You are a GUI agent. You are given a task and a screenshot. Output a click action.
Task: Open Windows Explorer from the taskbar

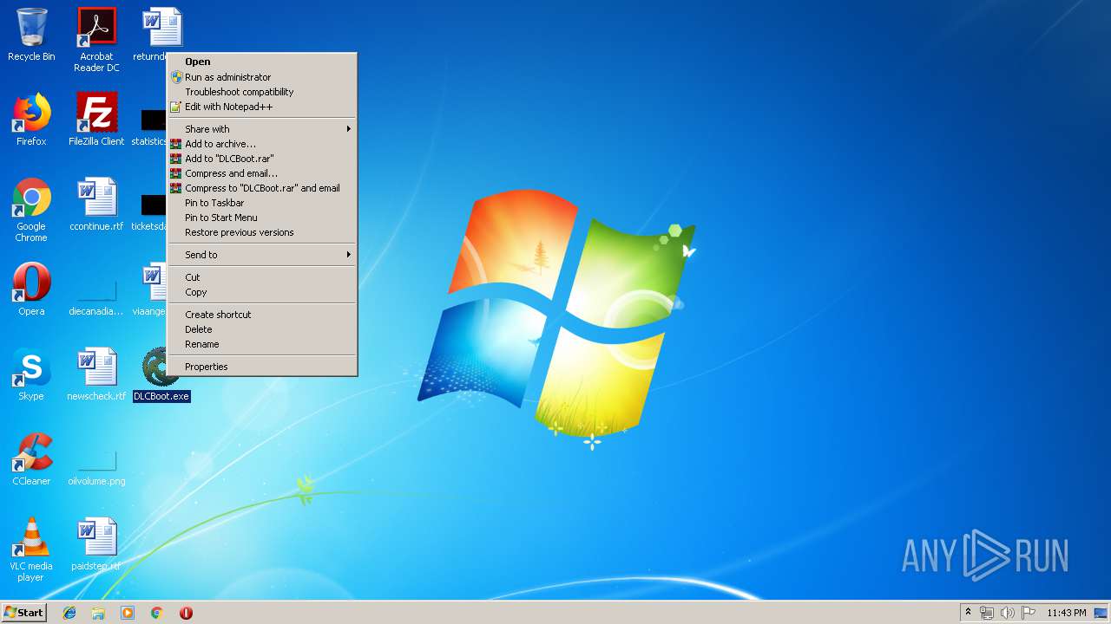click(x=98, y=613)
